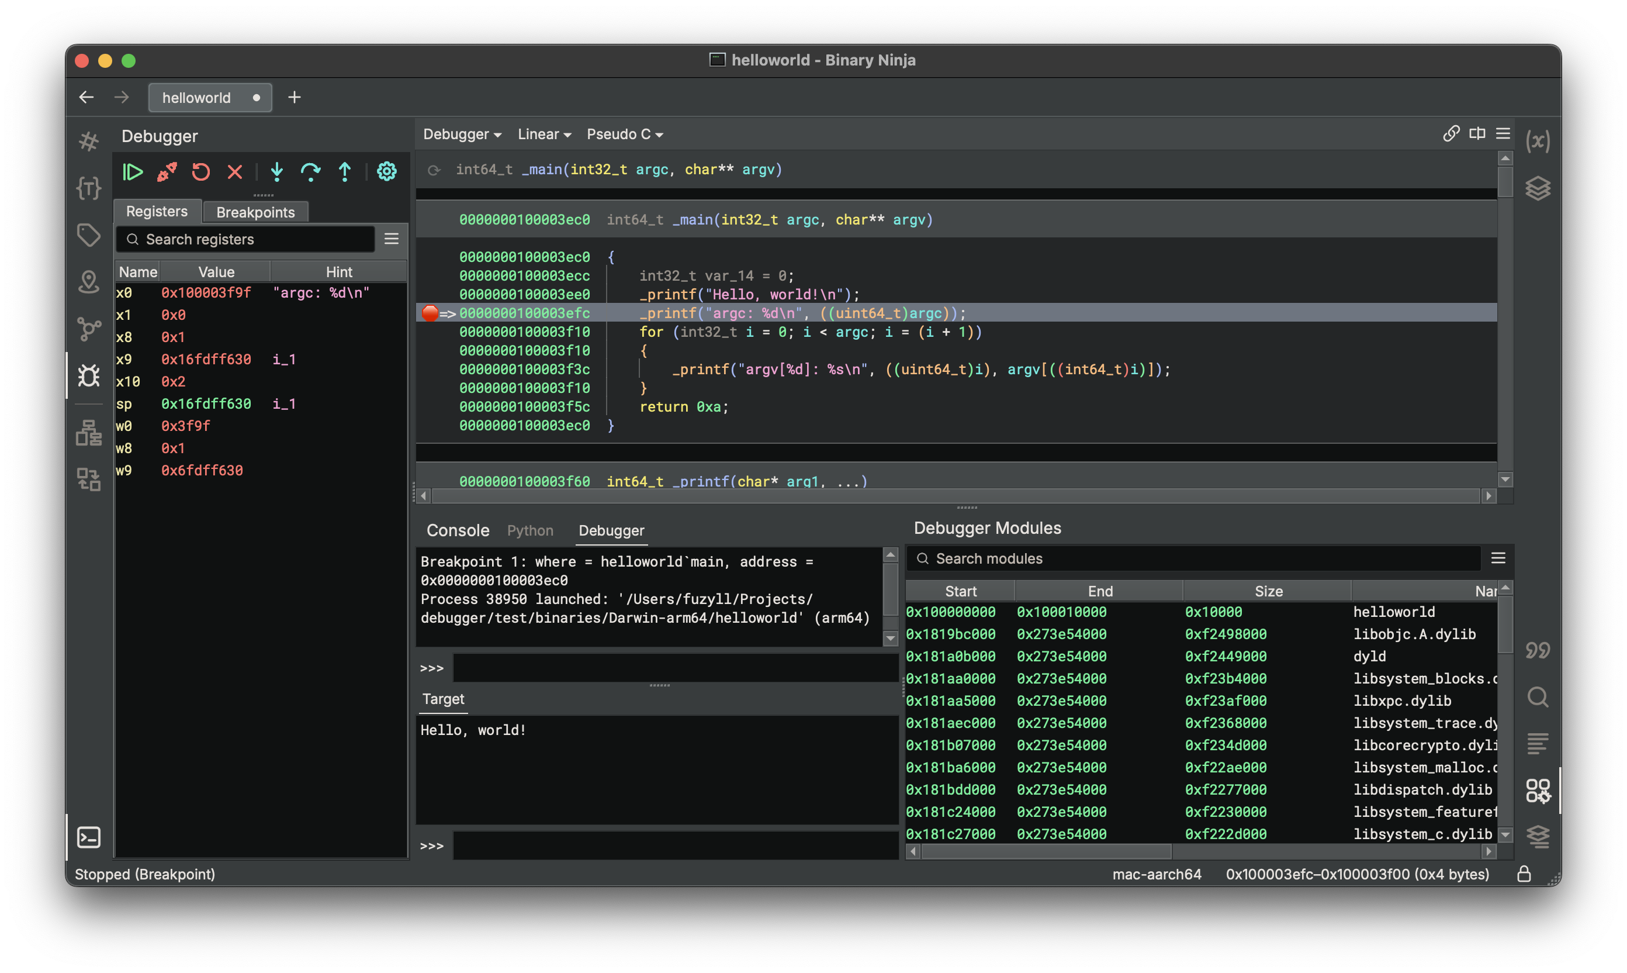Switch to the Python console tab
The width and height of the screenshot is (1627, 973).
[x=529, y=530]
